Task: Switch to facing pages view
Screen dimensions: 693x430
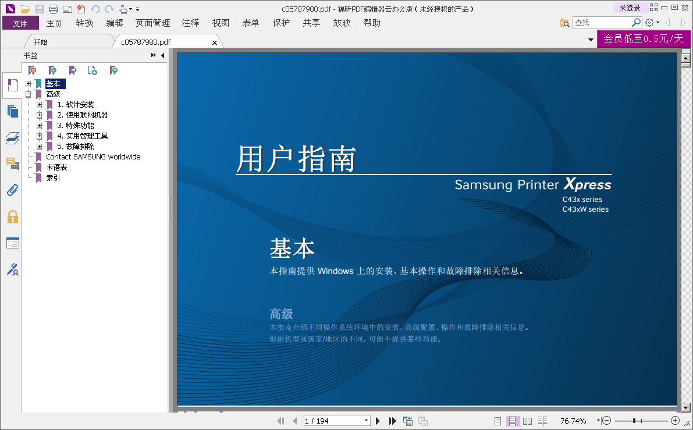Action: tap(527, 421)
